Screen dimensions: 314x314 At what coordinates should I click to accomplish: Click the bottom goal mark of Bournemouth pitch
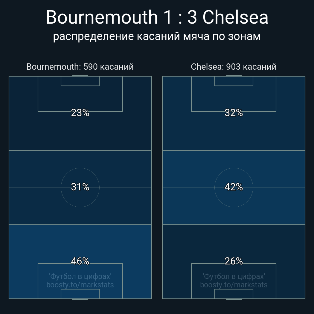80,299
